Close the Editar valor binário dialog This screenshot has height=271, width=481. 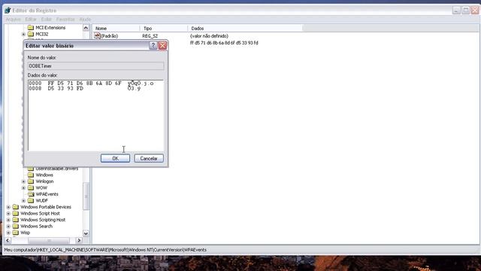coord(162,45)
